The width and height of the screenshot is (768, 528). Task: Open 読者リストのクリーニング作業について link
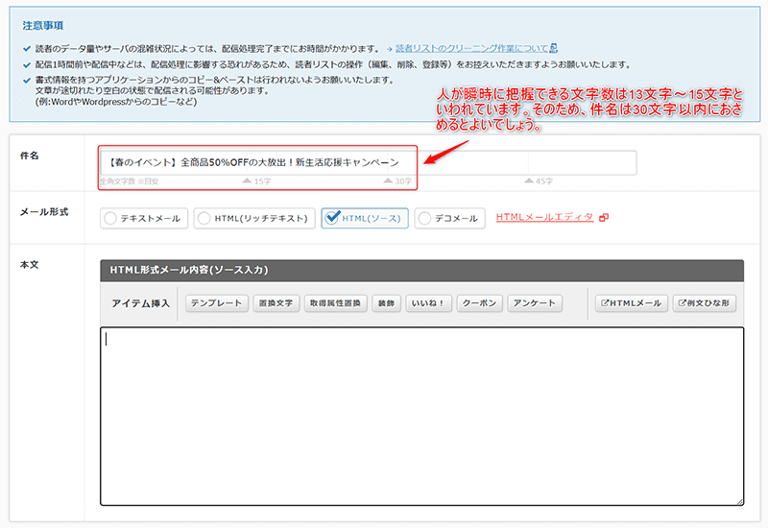pyautogui.click(x=471, y=48)
